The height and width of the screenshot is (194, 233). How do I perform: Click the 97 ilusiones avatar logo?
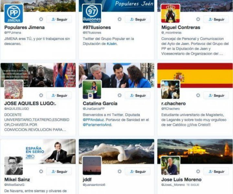(92, 14)
